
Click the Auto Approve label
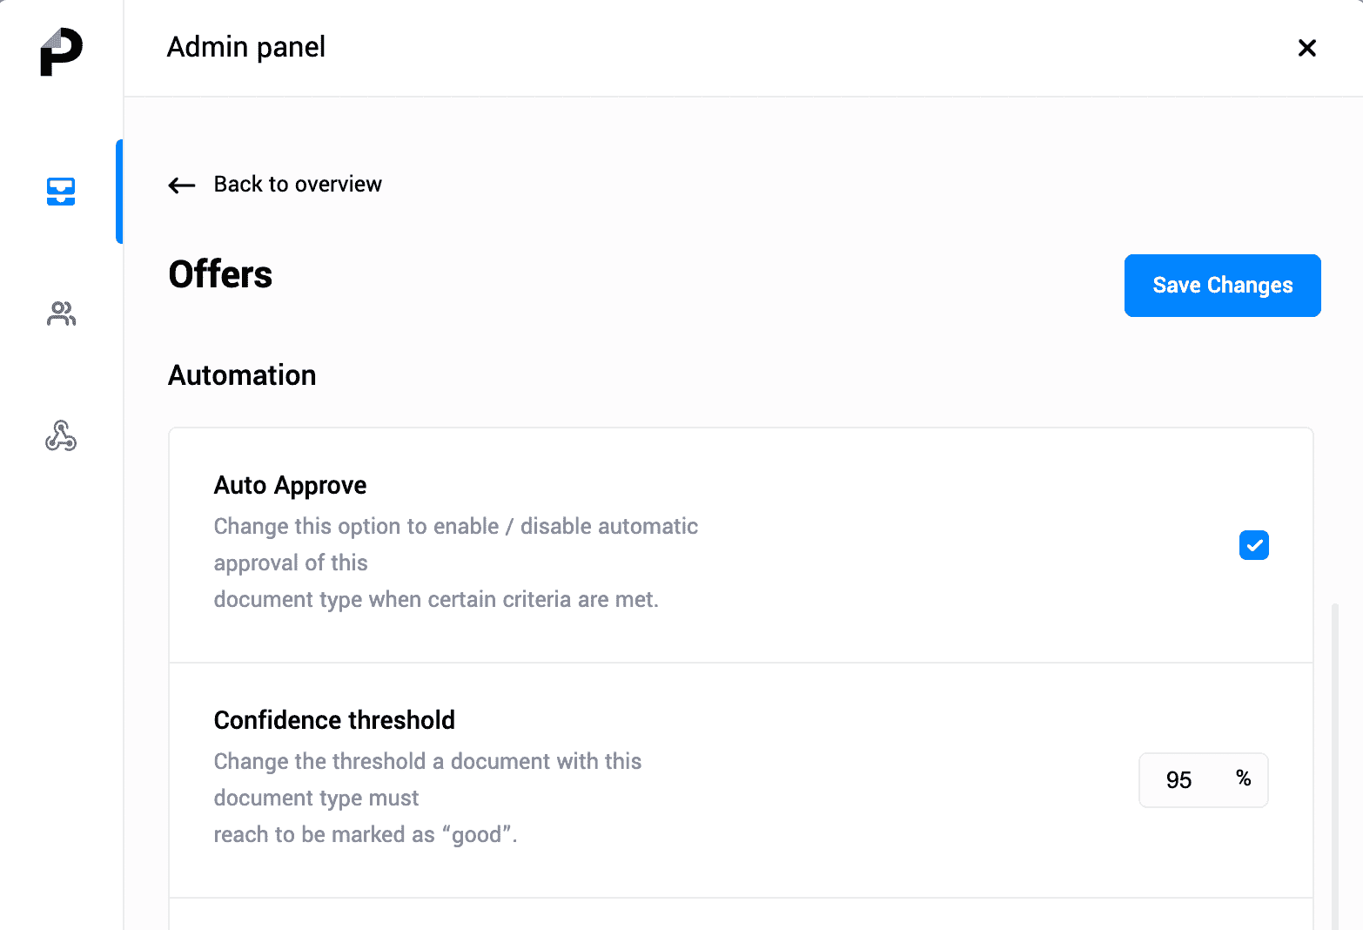[x=290, y=485]
